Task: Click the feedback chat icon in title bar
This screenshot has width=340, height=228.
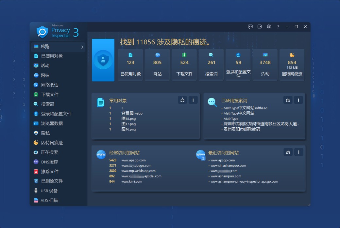Action: point(250,27)
